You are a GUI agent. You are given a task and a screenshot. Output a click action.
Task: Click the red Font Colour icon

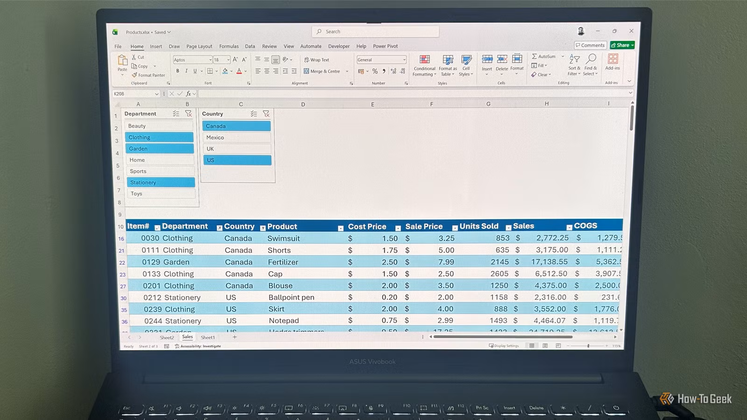click(x=239, y=71)
